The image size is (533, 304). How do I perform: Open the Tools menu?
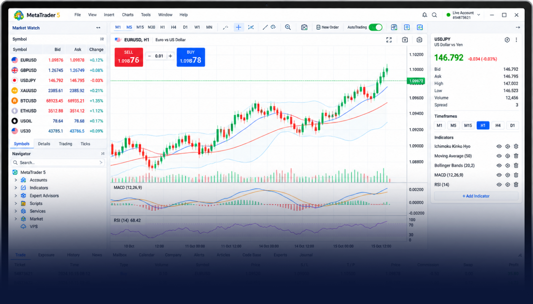click(146, 15)
